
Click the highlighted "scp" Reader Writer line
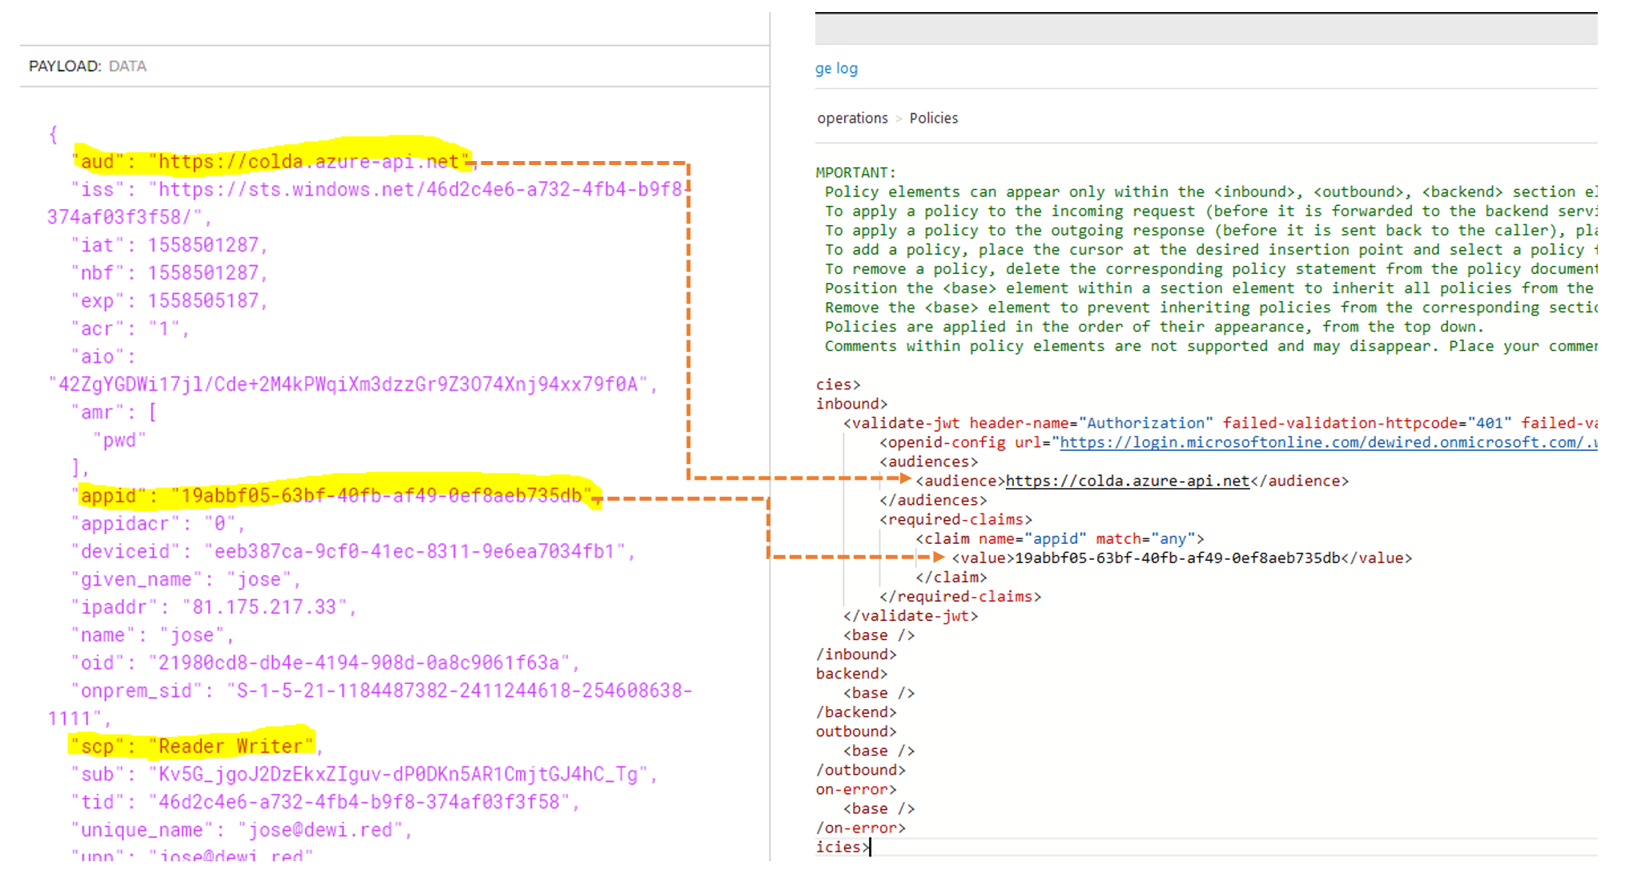tap(192, 747)
